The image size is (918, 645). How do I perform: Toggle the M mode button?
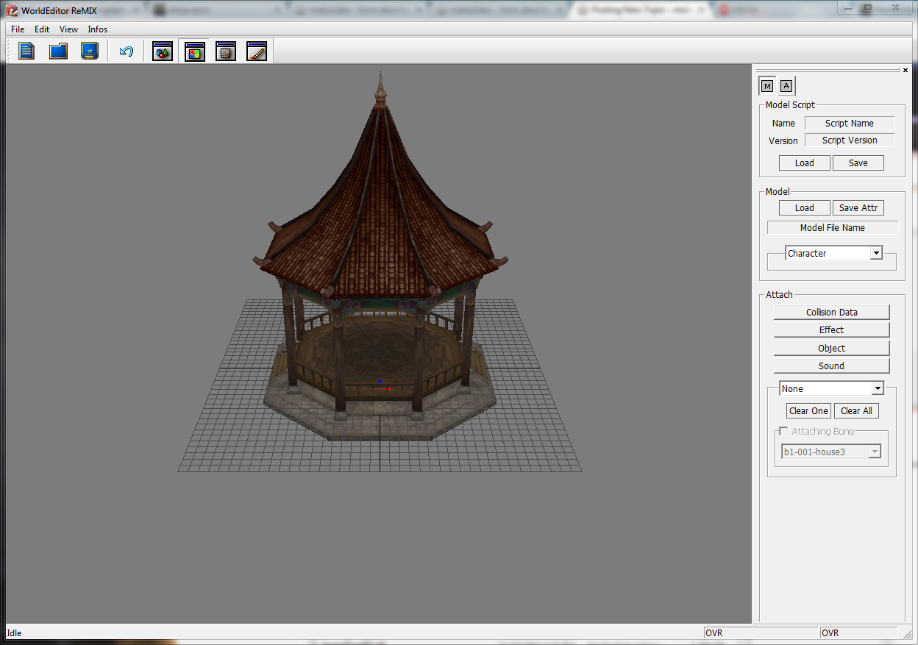tap(766, 85)
